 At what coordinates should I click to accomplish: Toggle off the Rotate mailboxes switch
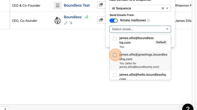point(114,20)
